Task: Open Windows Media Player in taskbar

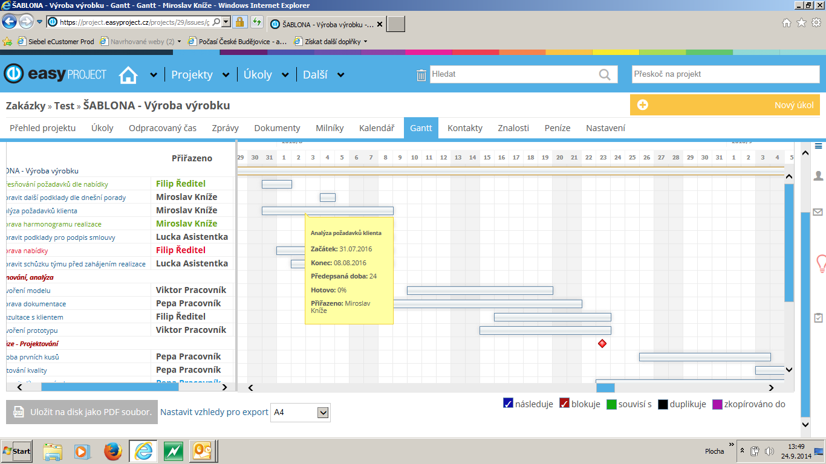Action: point(82,451)
